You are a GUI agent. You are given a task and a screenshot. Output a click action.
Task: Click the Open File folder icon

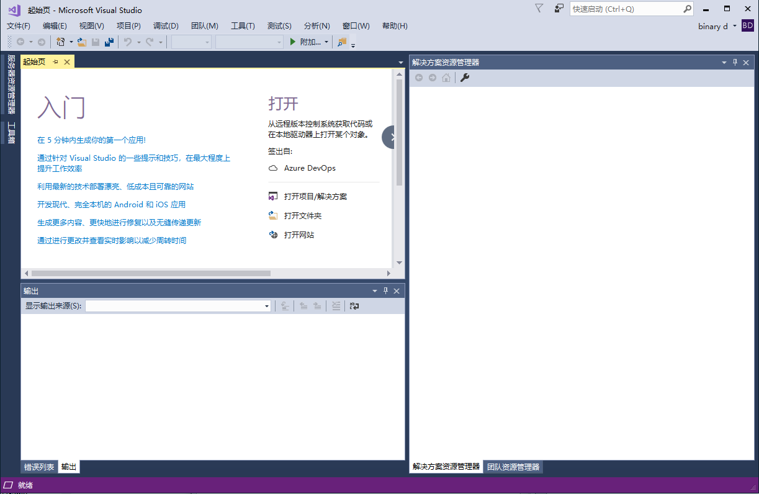[81, 42]
